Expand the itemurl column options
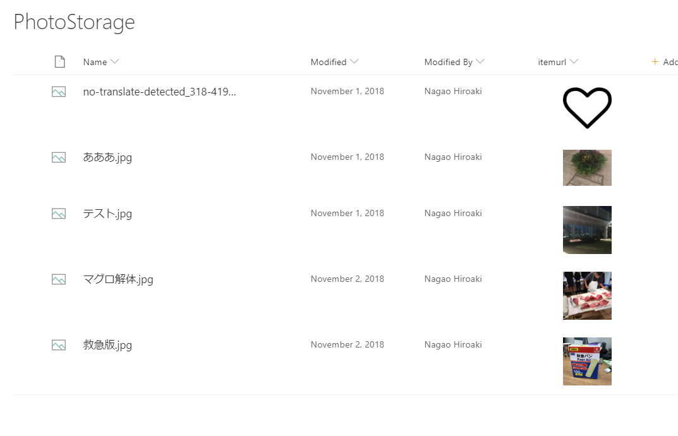The height and width of the screenshot is (436, 678). (574, 61)
